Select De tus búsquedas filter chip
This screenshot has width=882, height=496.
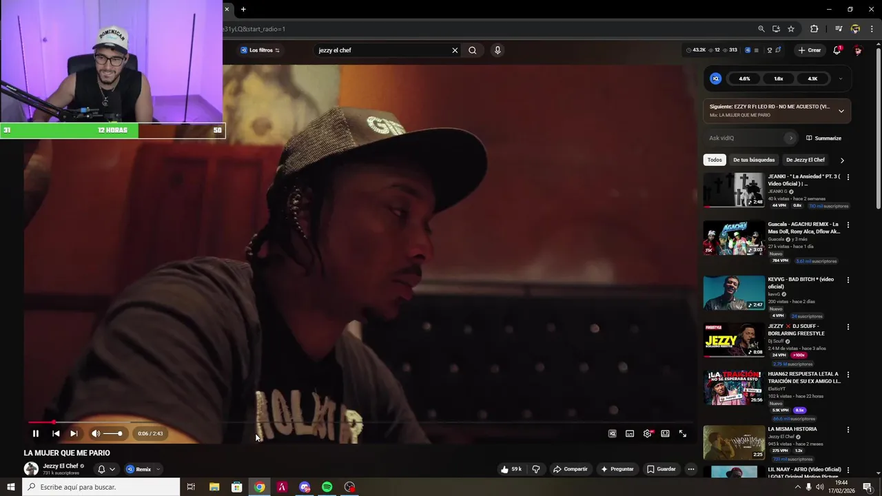tap(754, 160)
